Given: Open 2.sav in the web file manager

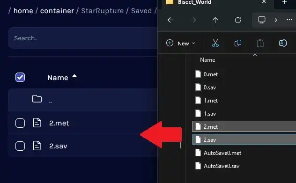Looking at the screenshot, I should pyautogui.click(x=58, y=146).
